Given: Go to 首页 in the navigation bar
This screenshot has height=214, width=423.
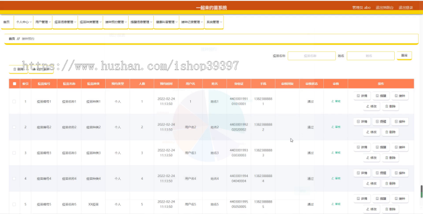Looking at the screenshot, I should coord(7,22).
